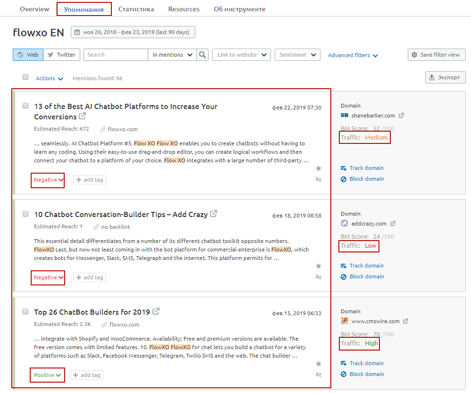Open shanebarker.com external link icon
Image resolution: width=471 pixels, height=393 pixels.
(x=401, y=115)
